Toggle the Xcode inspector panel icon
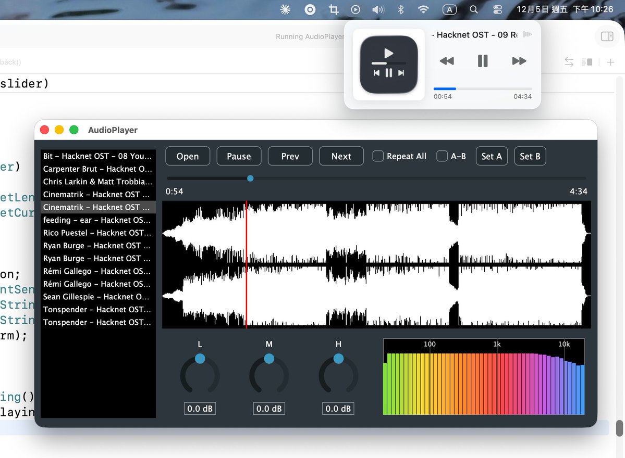The width and height of the screenshot is (625, 458). pos(607,36)
